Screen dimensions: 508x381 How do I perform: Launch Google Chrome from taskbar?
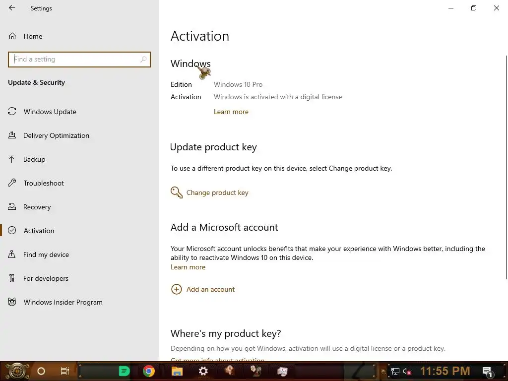[x=149, y=371]
